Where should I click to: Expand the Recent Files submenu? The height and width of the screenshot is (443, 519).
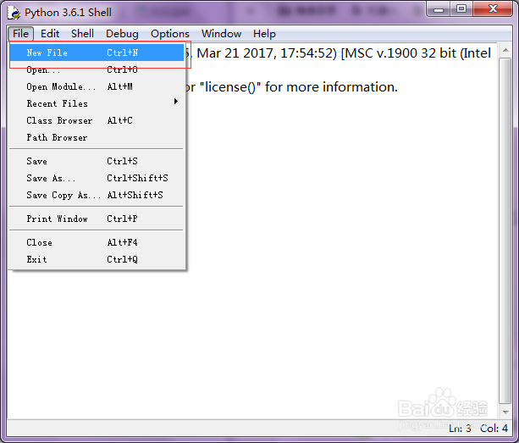point(97,103)
